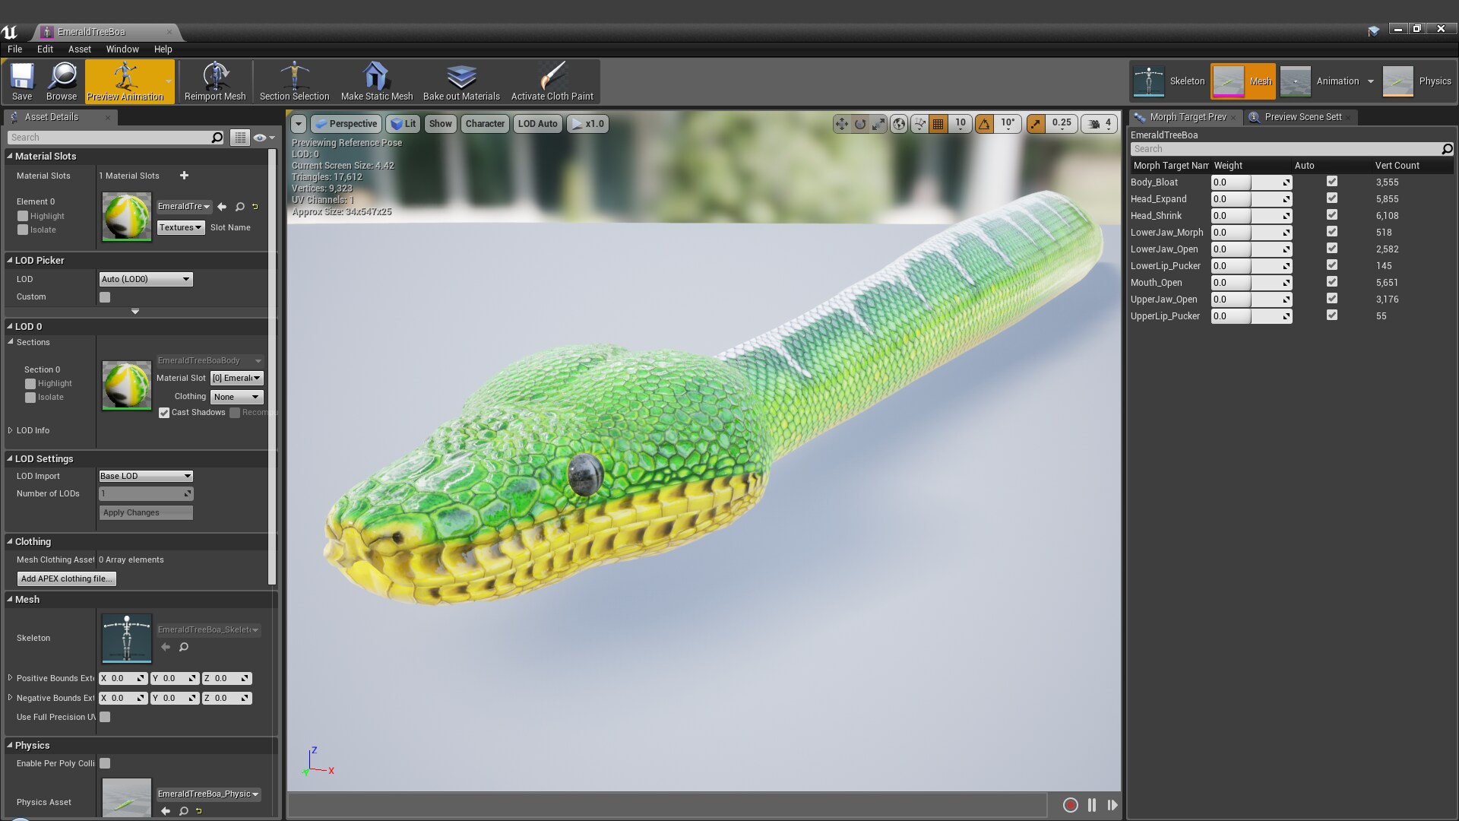The width and height of the screenshot is (1459, 821).
Task: Open the Perspective view dropdown
Action: pyautogui.click(x=346, y=123)
